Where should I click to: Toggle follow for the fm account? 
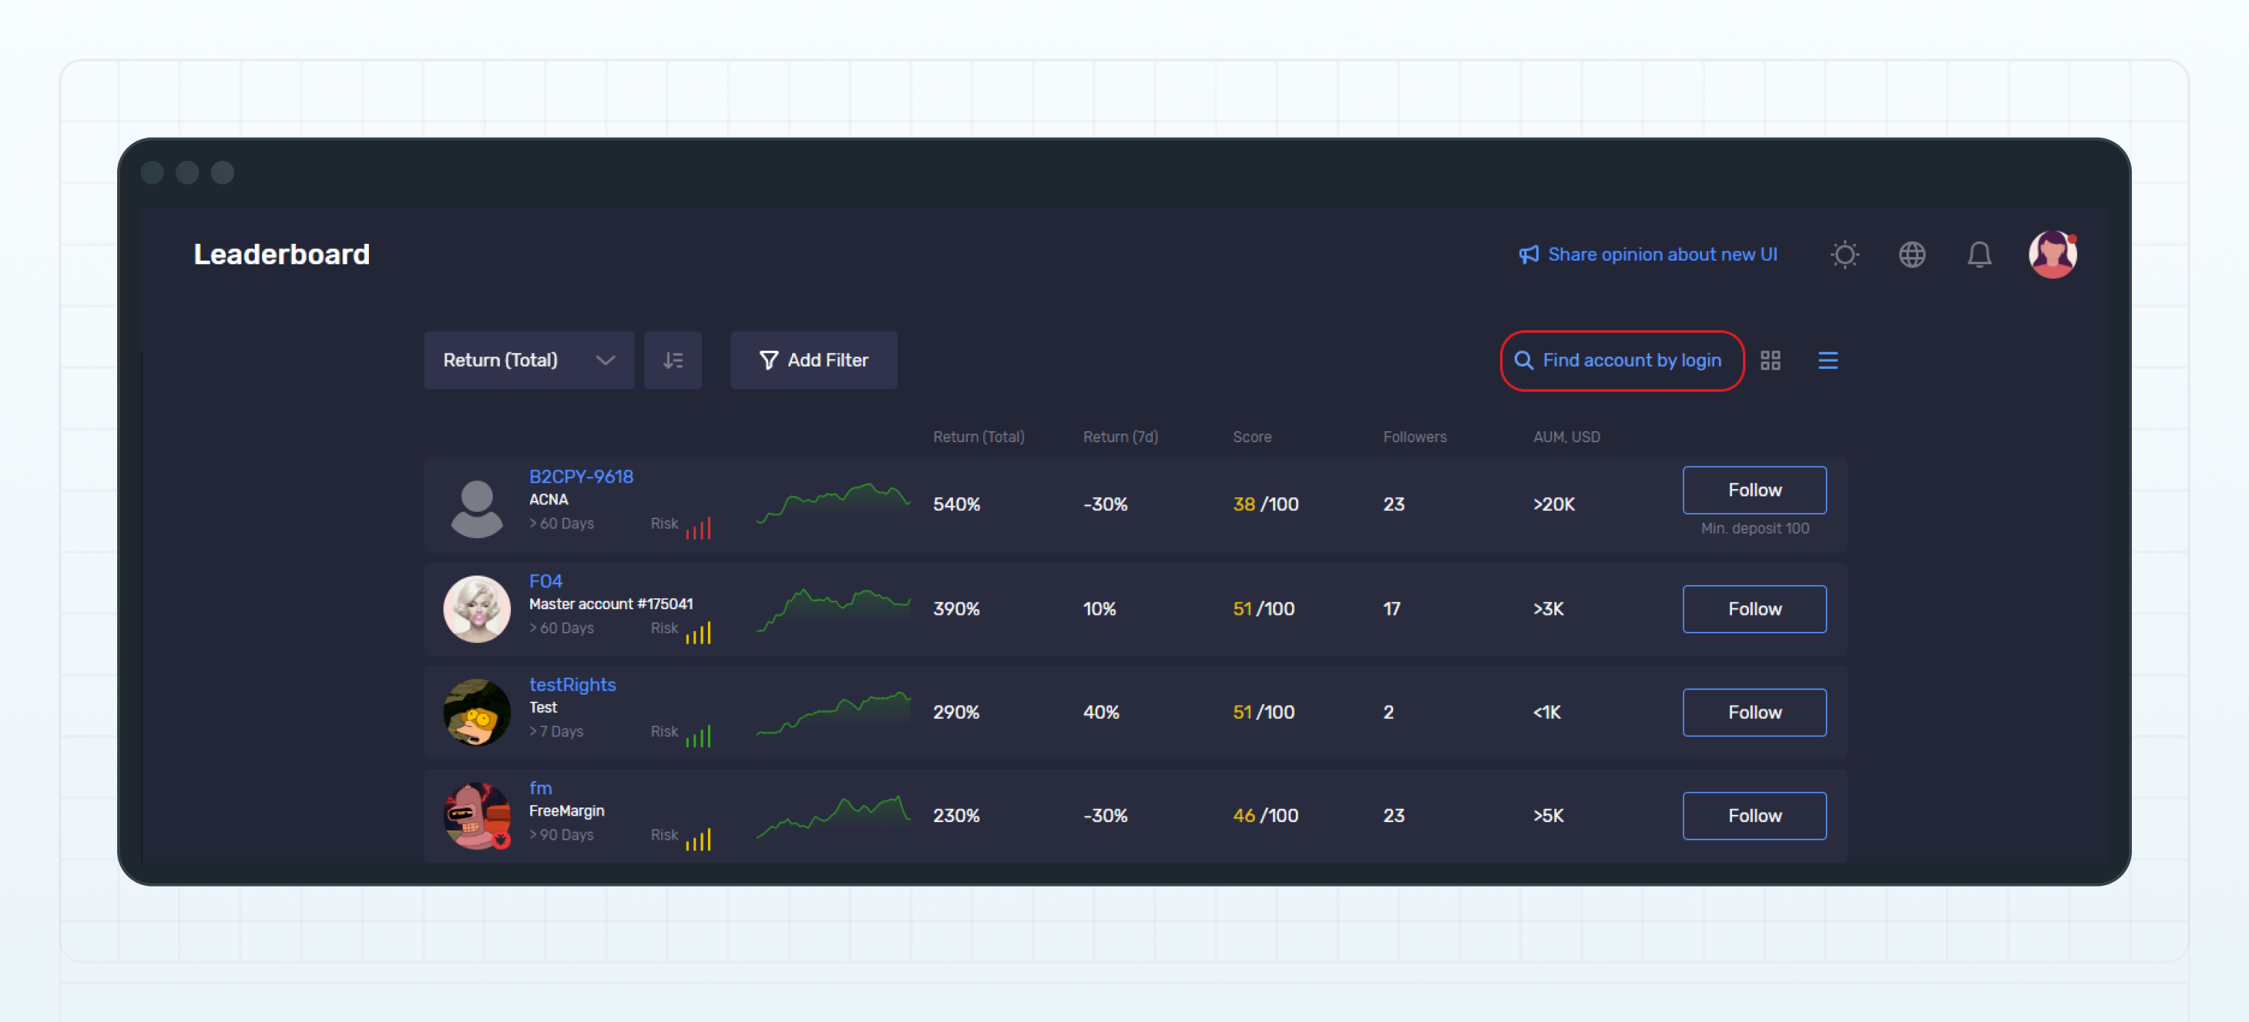1754,815
